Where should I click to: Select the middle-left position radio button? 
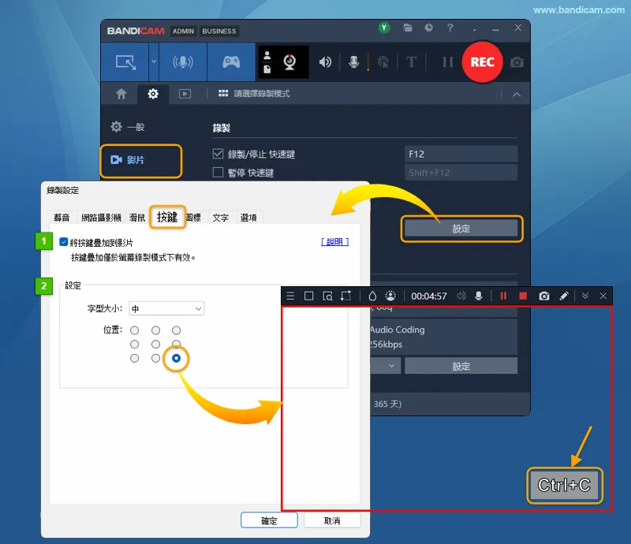(x=134, y=345)
